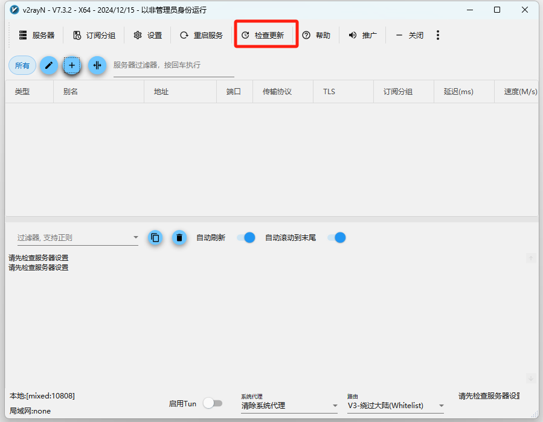Copy log messages with the copy icon

point(155,237)
